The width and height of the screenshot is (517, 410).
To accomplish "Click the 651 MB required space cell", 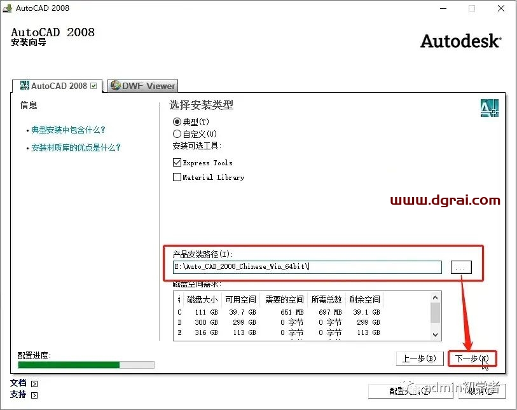I will (x=292, y=312).
